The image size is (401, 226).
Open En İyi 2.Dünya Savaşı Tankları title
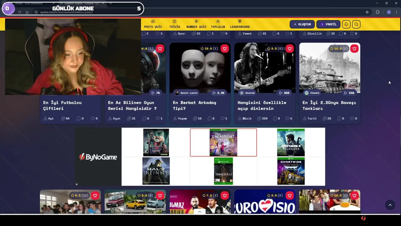tap(329, 105)
